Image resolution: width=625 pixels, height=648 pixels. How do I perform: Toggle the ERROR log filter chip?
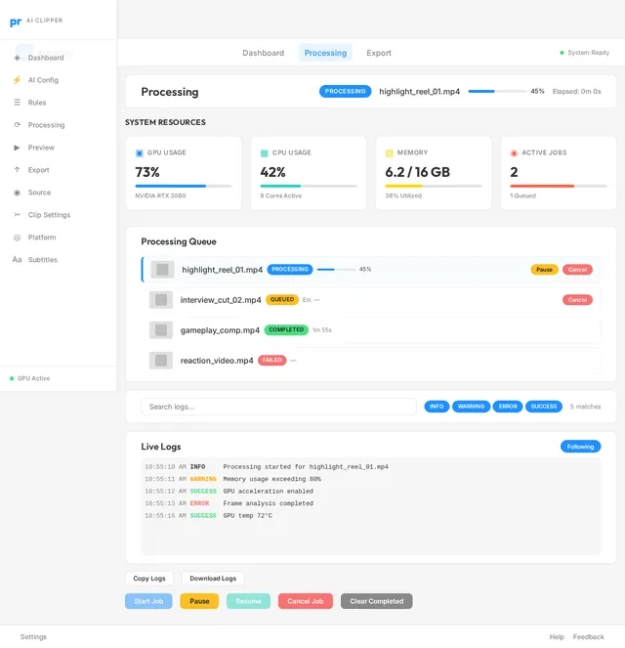tap(508, 407)
